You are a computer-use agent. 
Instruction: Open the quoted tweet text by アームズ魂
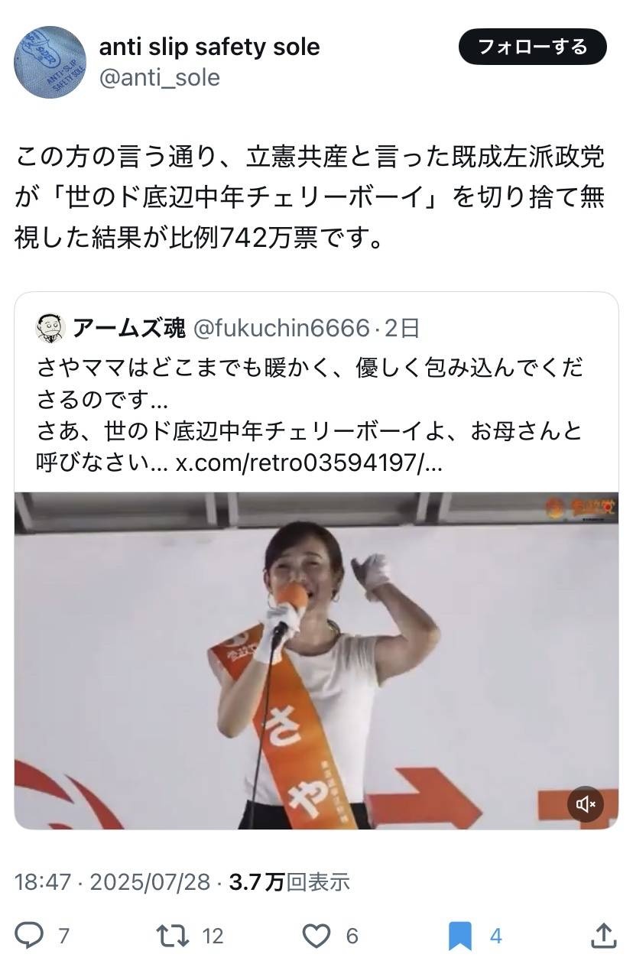click(310, 415)
